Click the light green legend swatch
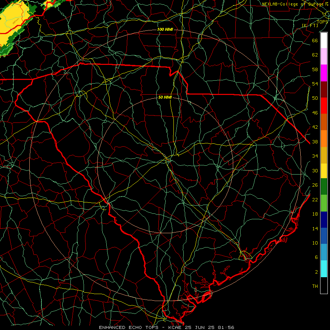 click(324, 203)
